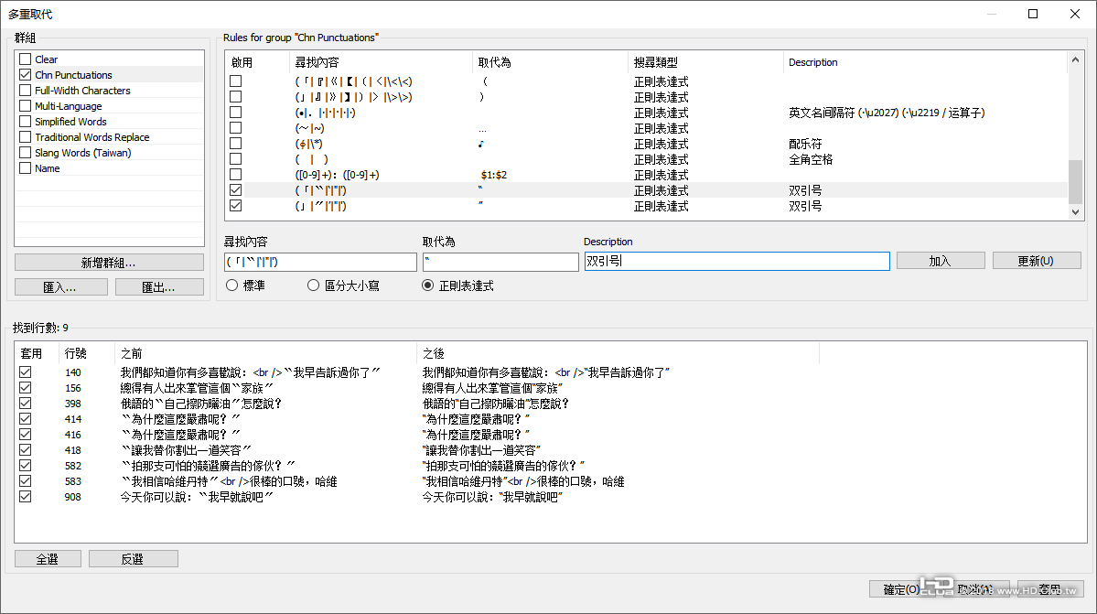The image size is (1097, 614).
Task: Select Chn Punctuations group label
Action: point(73,75)
